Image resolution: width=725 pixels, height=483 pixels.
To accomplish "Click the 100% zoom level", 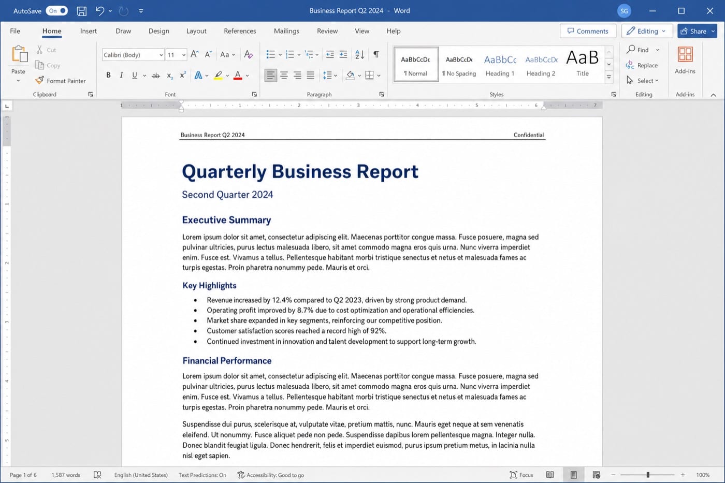I will click(703, 475).
